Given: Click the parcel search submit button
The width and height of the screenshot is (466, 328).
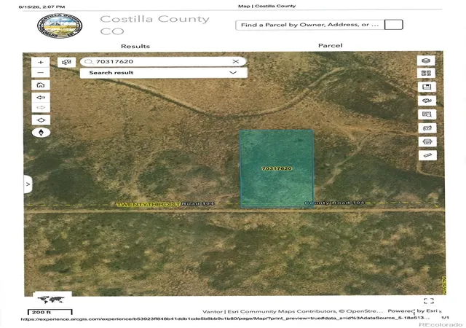Looking at the screenshot, I should coord(393,25).
